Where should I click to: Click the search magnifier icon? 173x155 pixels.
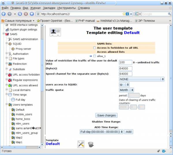coord(169,14)
